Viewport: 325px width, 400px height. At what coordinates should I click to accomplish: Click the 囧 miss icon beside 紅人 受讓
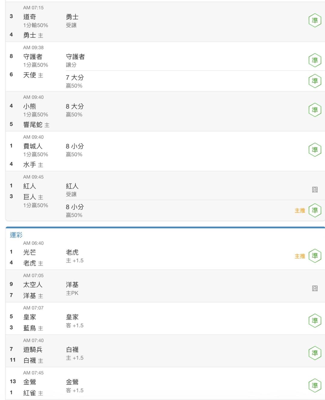click(x=315, y=190)
